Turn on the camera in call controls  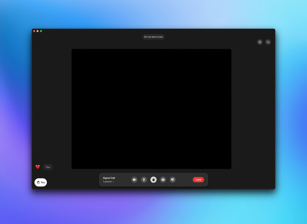point(134,179)
